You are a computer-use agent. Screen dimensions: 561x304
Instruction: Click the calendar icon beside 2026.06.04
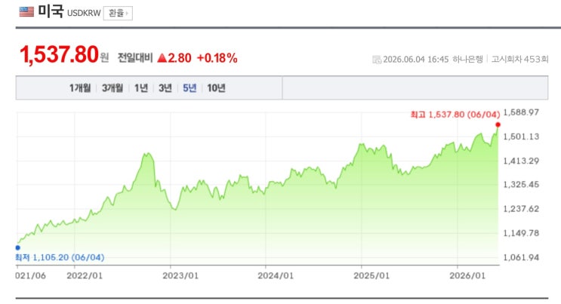376,60
